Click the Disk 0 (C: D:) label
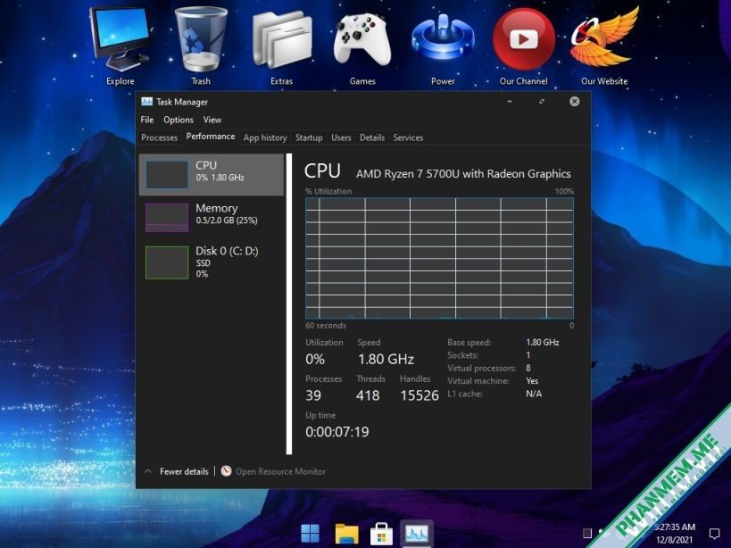731x548 pixels. click(227, 251)
